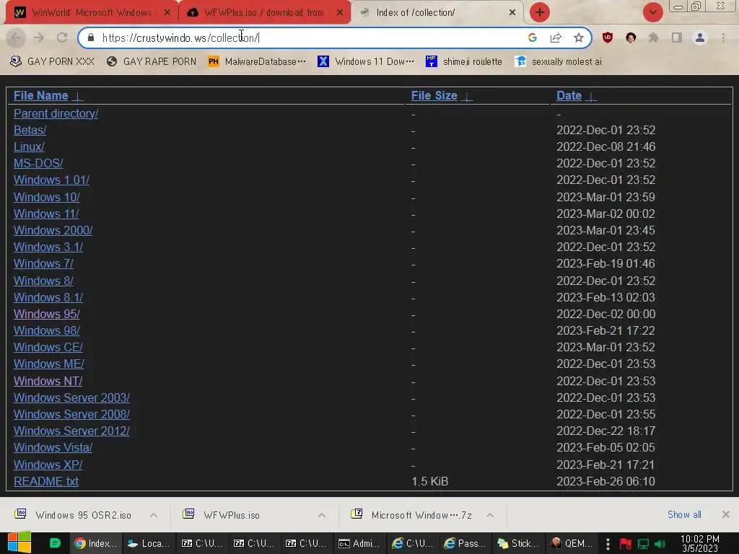Expand options for Windows 95 OSR2.iso download
Screen dimensions: 739x554
click(x=154, y=515)
